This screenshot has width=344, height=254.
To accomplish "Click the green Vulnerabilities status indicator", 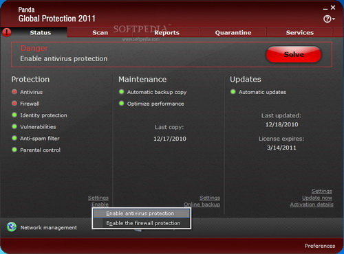I will click(x=14, y=126).
